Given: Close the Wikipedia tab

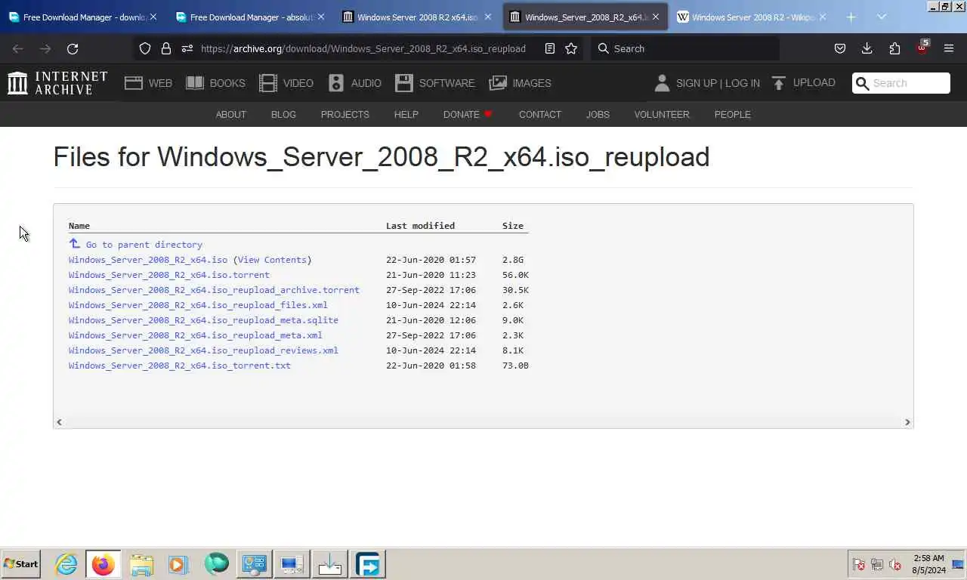Looking at the screenshot, I should 823,17.
